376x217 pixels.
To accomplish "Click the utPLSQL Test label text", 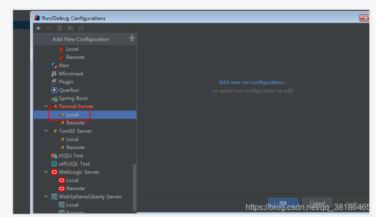I will (74, 164).
